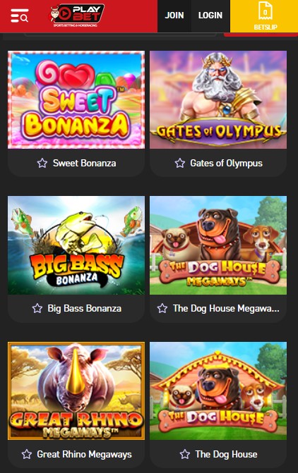Star The Dog House Megaways game

162,308
